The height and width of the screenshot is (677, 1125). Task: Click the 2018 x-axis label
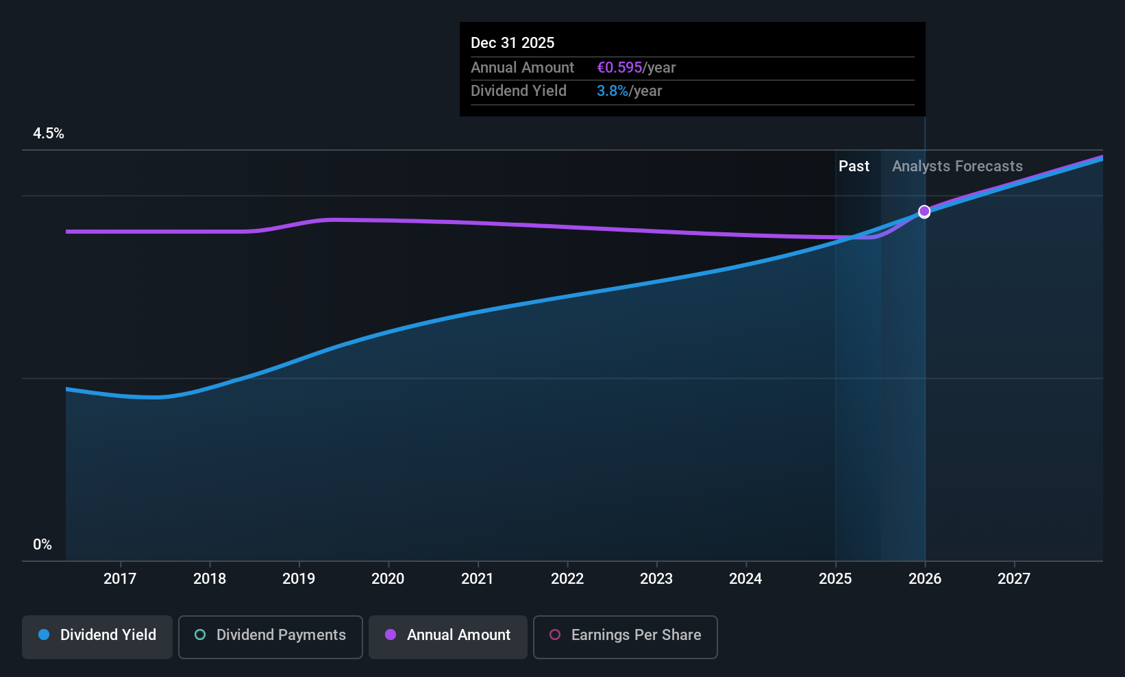210,579
